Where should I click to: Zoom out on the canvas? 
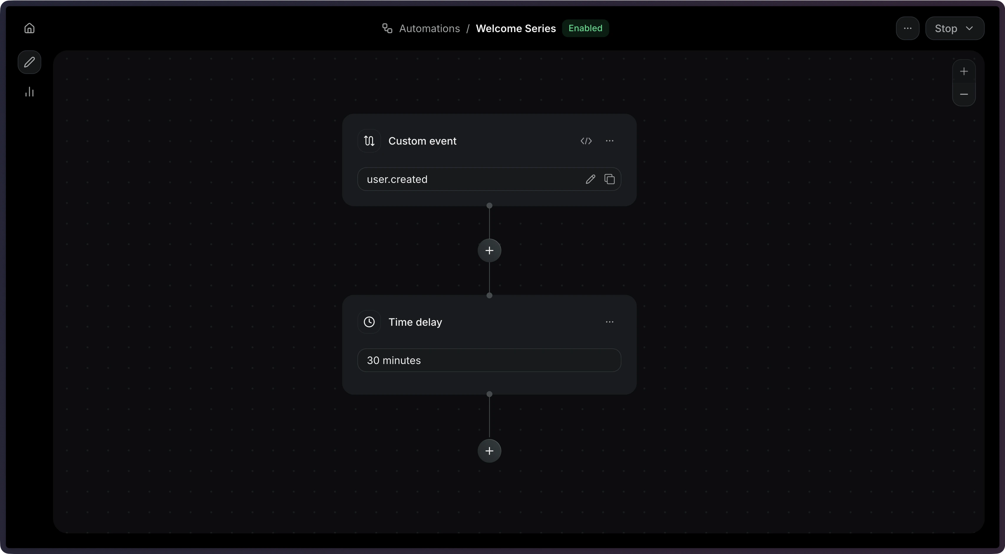[x=964, y=94]
